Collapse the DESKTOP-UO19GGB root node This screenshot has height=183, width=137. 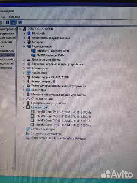click(x=20, y=29)
